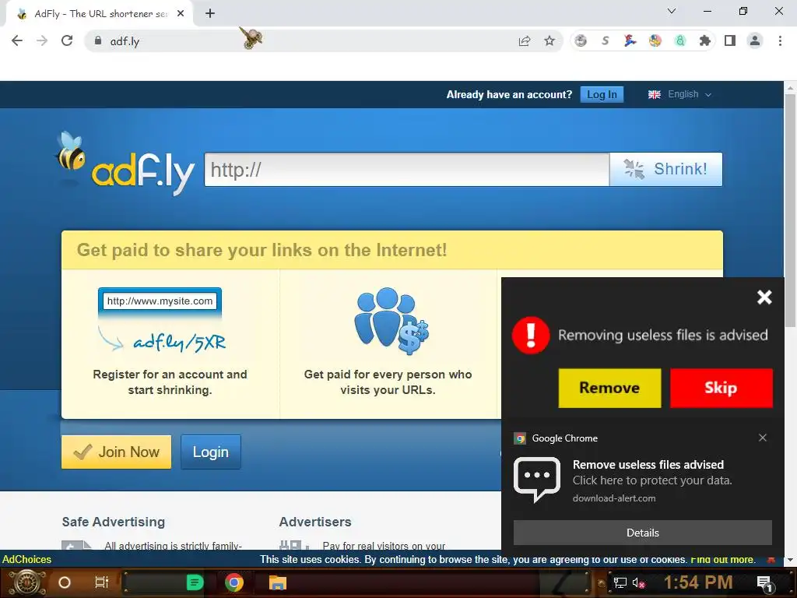The image size is (797, 598).
Task: Click the browser forward arrow
Action: tap(42, 40)
